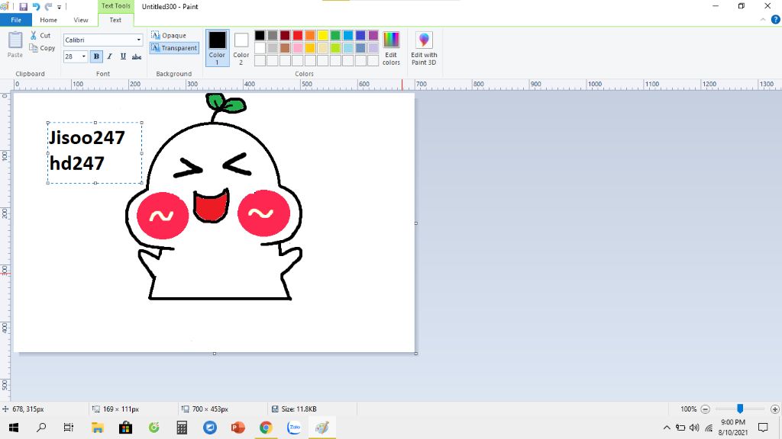Open the Action Center notifications
The image size is (782, 439).
point(763,428)
